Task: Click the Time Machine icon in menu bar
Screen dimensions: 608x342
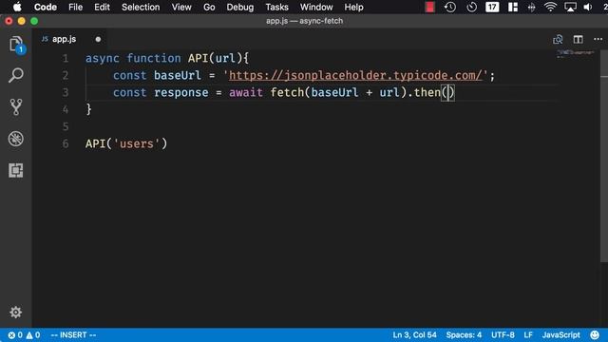Action: click(449, 7)
